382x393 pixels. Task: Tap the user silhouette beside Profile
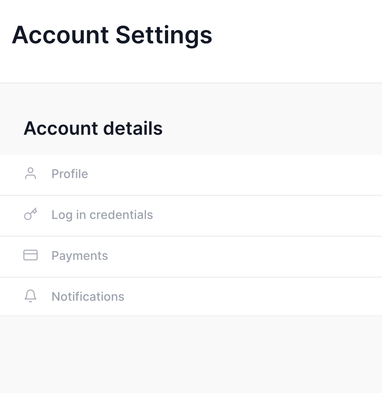pos(30,174)
